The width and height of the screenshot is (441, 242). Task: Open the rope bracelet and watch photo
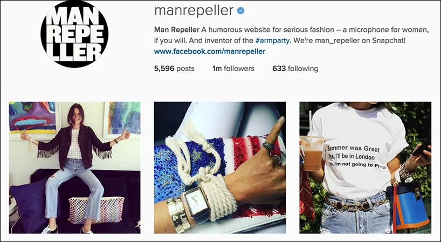219,168
